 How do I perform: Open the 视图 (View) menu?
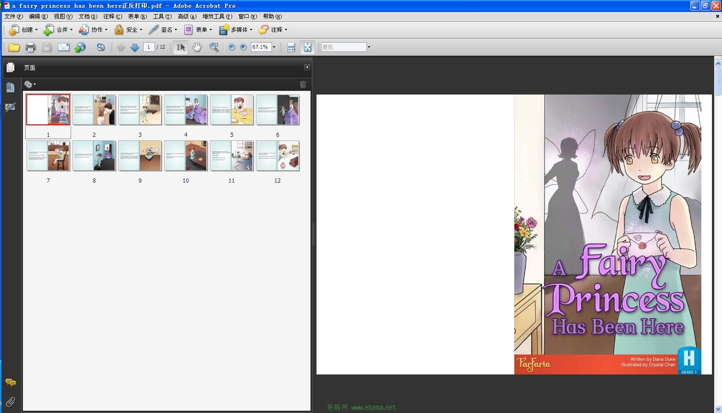pos(63,17)
